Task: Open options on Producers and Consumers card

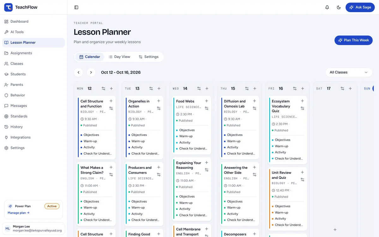Action: [159, 174]
